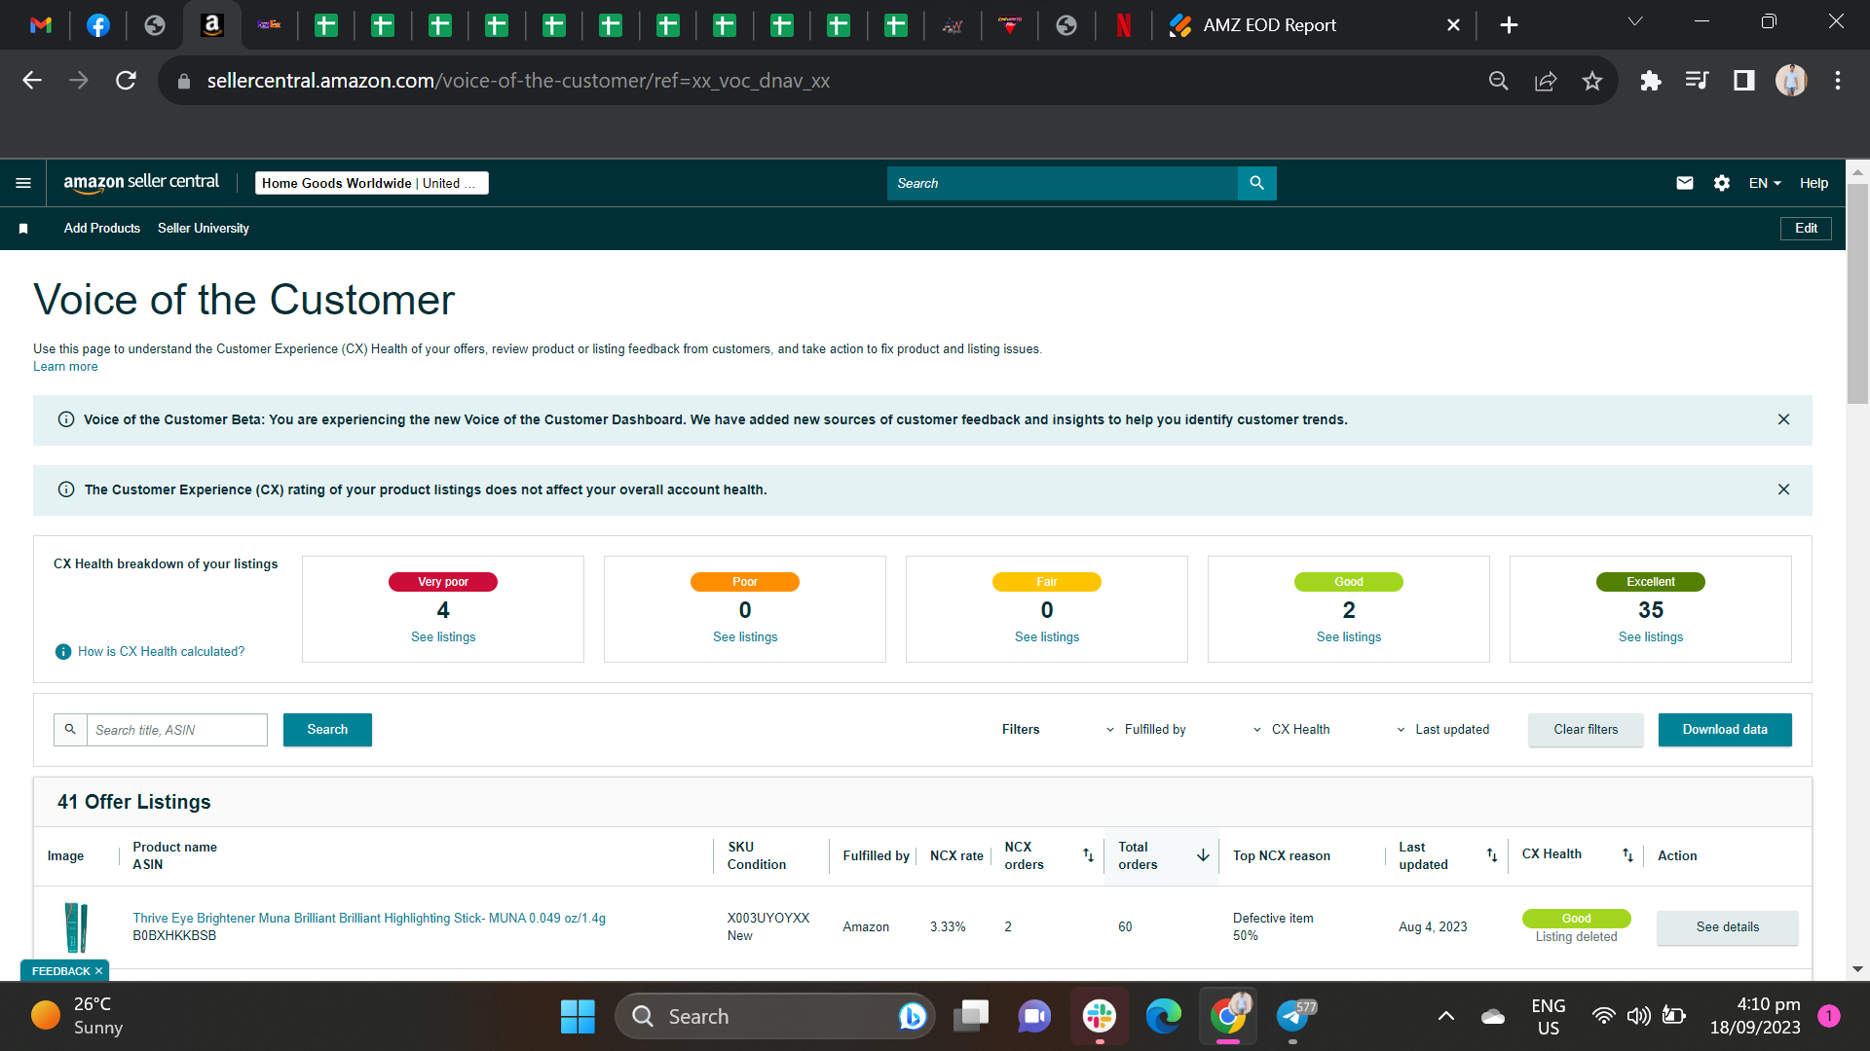The height and width of the screenshot is (1051, 1870).
Task: Switch to the Netflix browser tab
Action: pos(1124,25)
